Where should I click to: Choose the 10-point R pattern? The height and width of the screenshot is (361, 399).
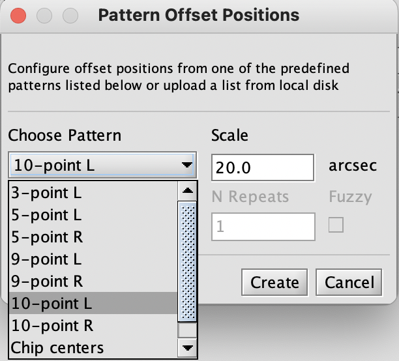(93, 325)
